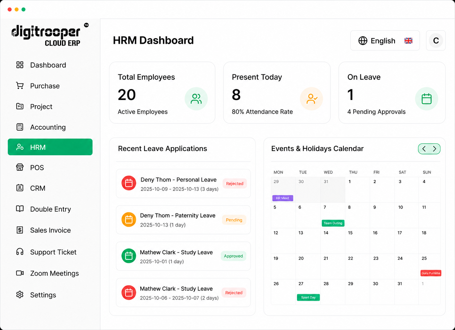Click the Purchase shopping cart icon

(x=20, y=86)
